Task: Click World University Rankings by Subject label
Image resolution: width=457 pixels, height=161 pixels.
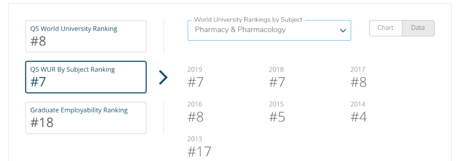Action: pyautogui.click(x=248, y=20)
